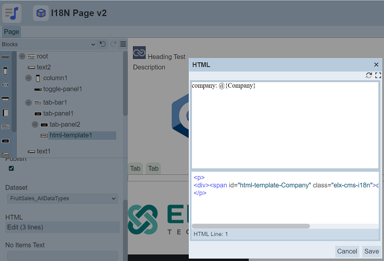Collapse the tab-bar1 tree node
The width and height of the screenshot is (384, 261).
click(x=29, y=102)
